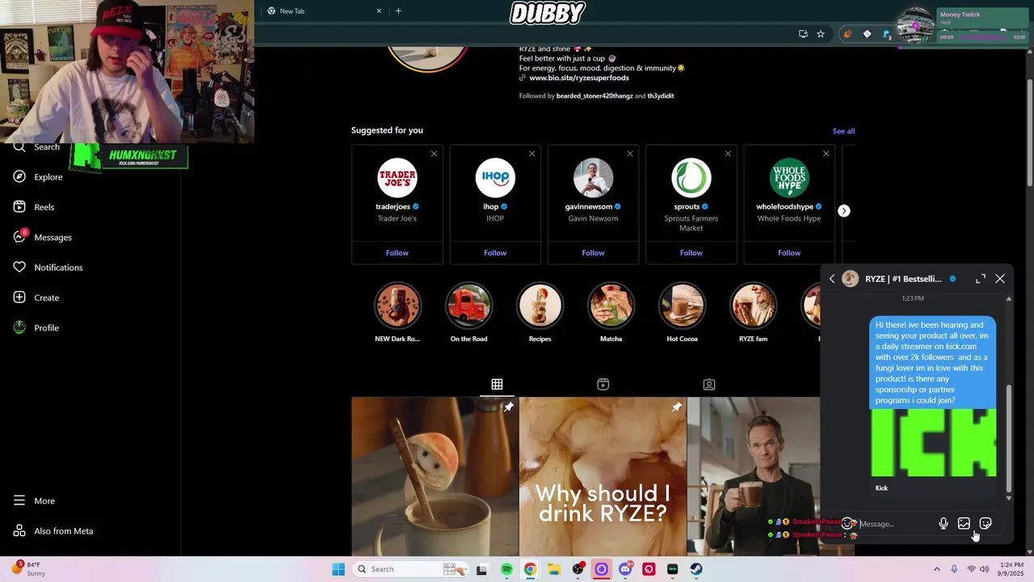This screenshot has width=1034, height=582.
Task: Click the Create plus icon
Action: click(x=19, y=297)
